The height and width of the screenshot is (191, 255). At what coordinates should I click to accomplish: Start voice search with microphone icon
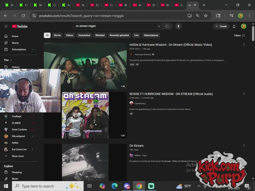[x=178, y=26]
